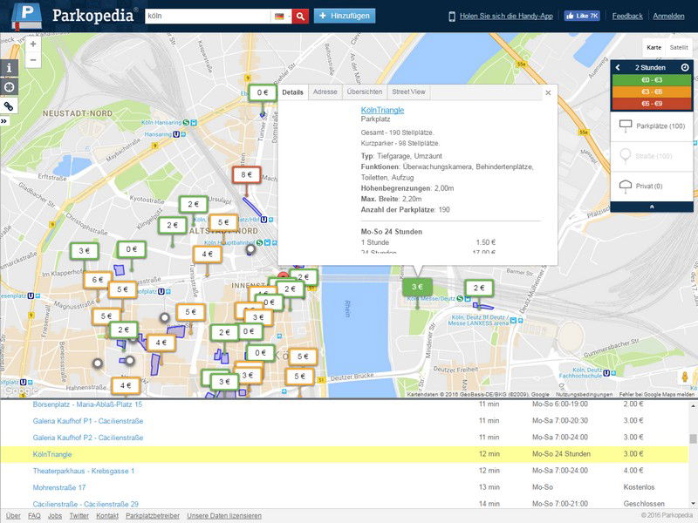Click the 2 € marker near Köln Messe/Deutz
698x523 pixels.
(x=478, y=288)
